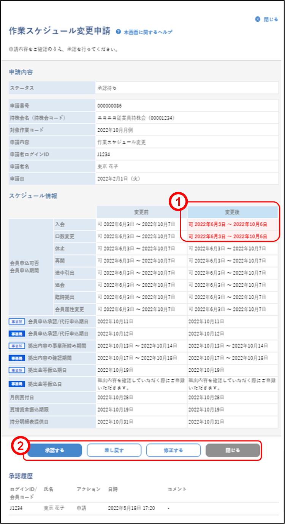Click the 修正する button
285x524 pixels.
pyautogui.click(x=173, y=450)
